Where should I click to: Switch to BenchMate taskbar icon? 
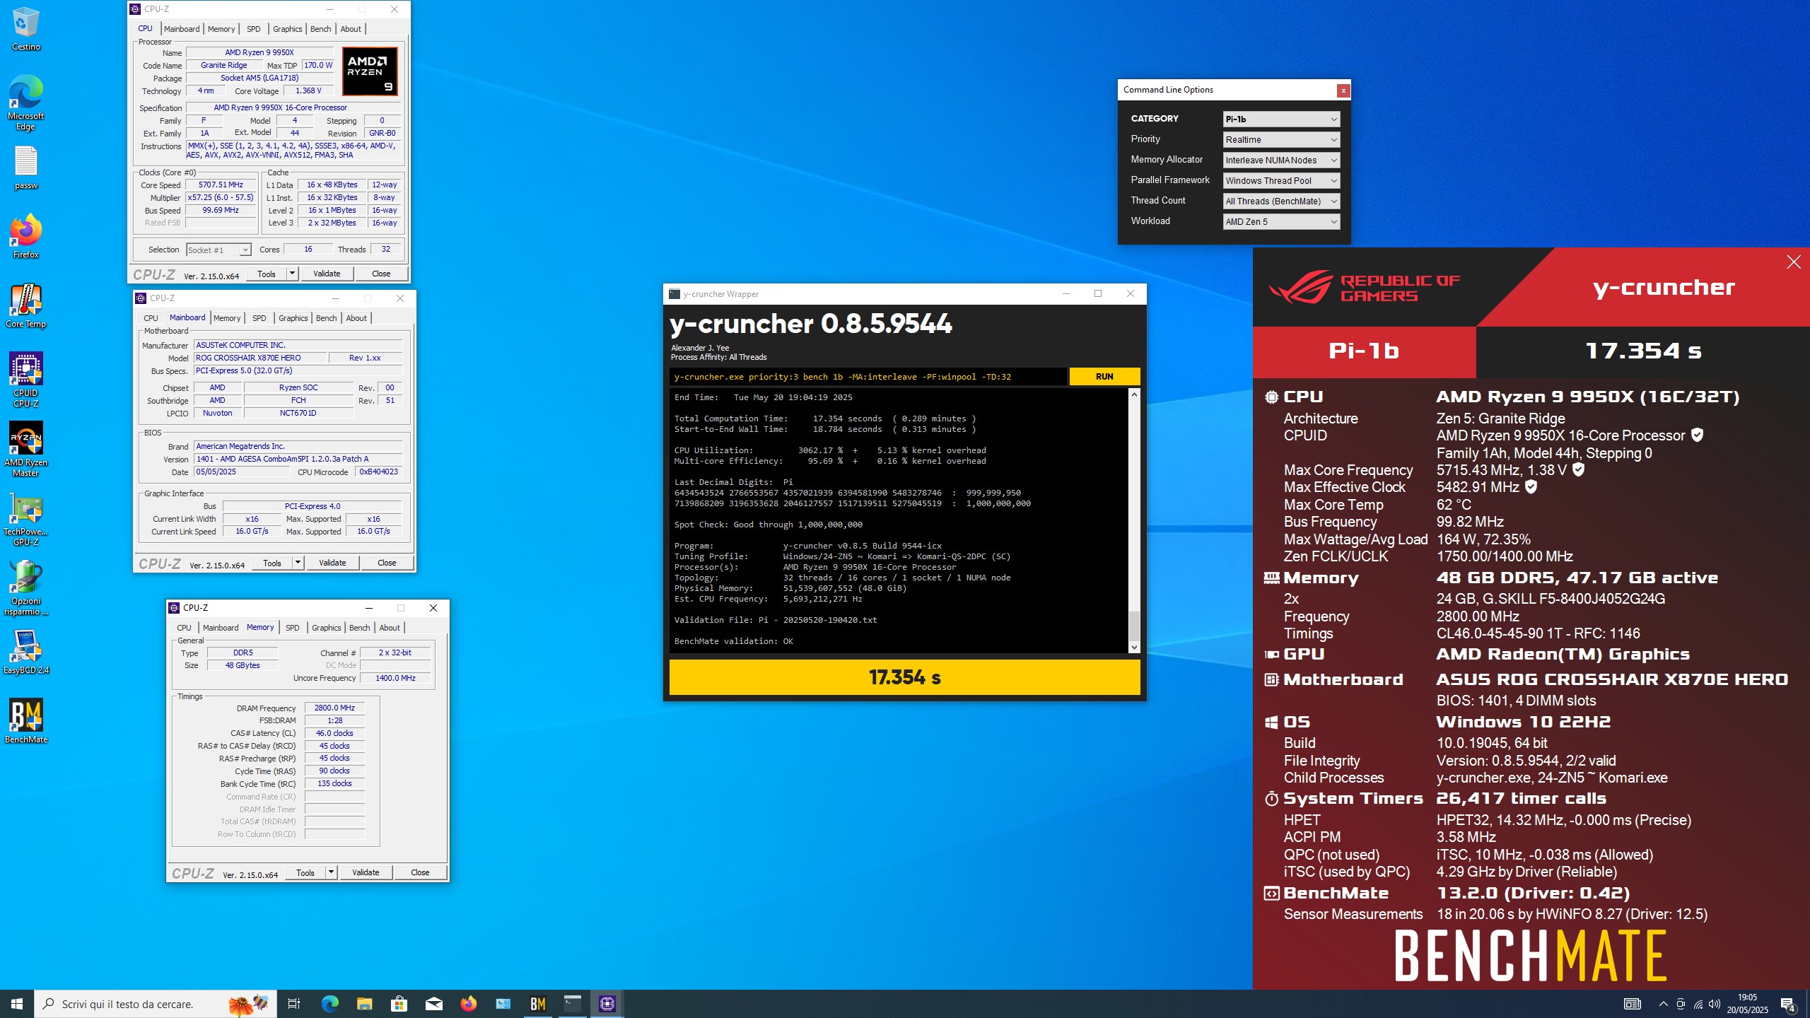coord(537,1004)
